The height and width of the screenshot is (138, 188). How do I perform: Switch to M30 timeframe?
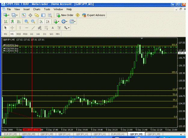pyautogui.click(x=25, y=34)
